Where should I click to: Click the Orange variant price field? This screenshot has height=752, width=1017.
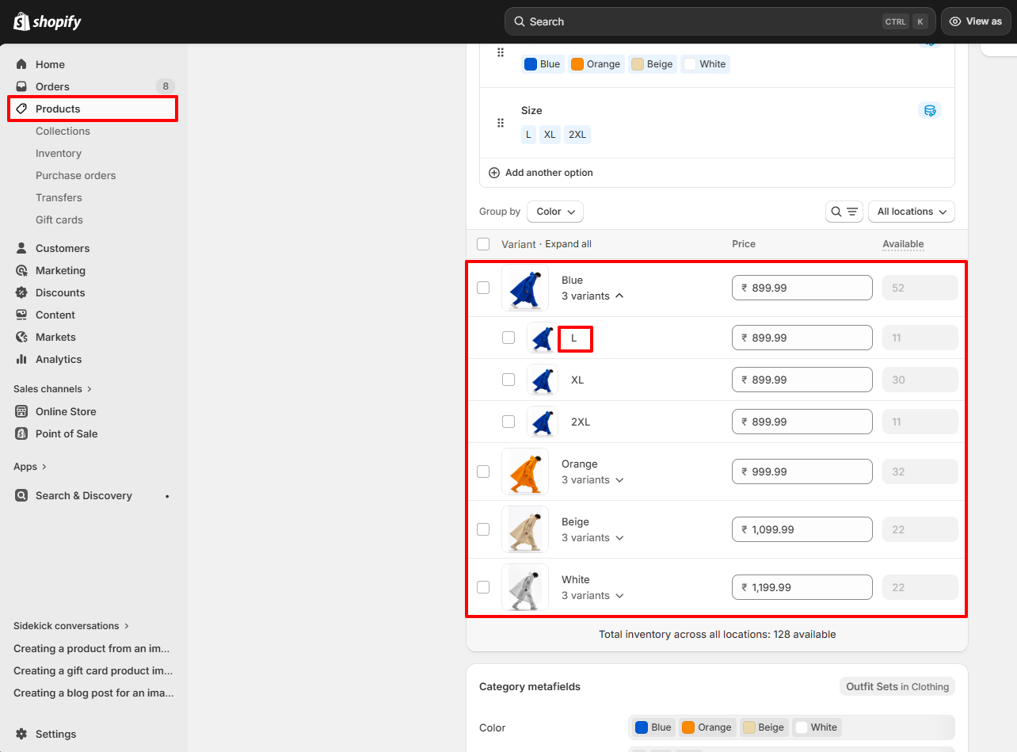point(802,471)
